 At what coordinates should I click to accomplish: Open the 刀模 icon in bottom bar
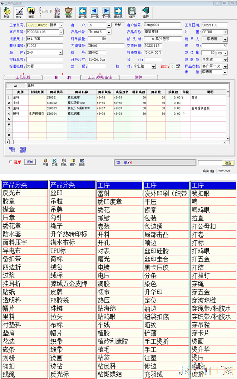[x=55, y=162]
